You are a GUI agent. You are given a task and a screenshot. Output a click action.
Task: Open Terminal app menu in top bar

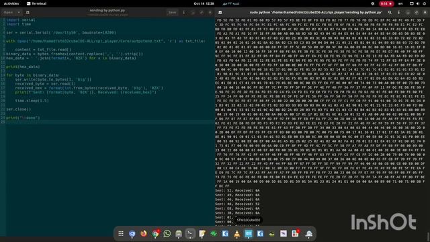tap(36, 3)
